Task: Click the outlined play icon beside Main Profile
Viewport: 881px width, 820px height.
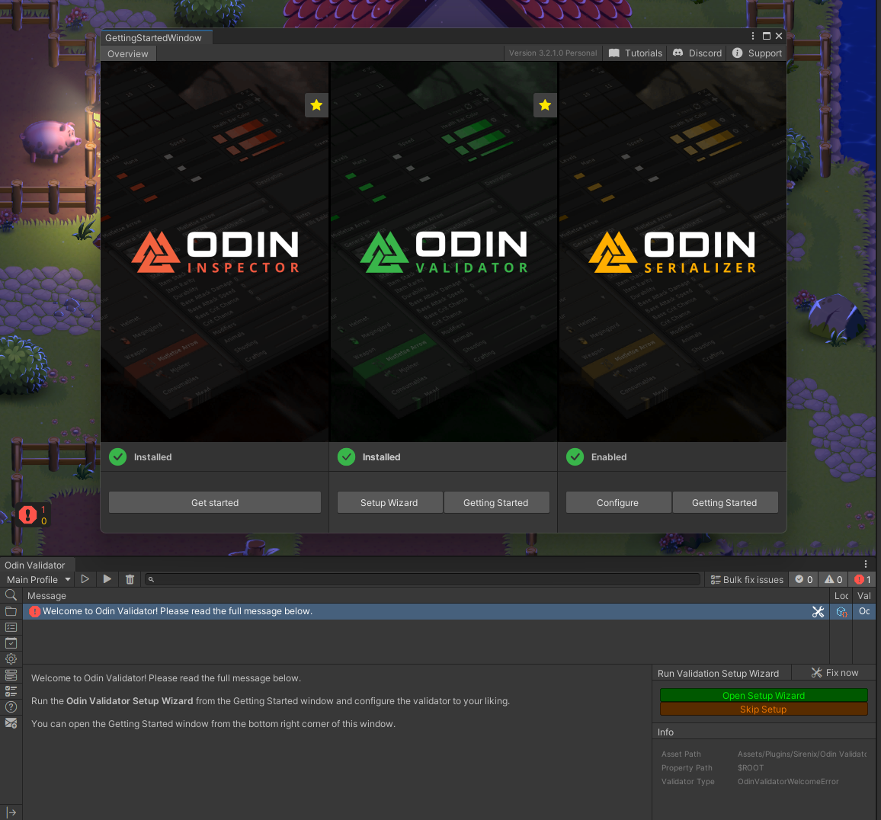Action: [85, 579]
